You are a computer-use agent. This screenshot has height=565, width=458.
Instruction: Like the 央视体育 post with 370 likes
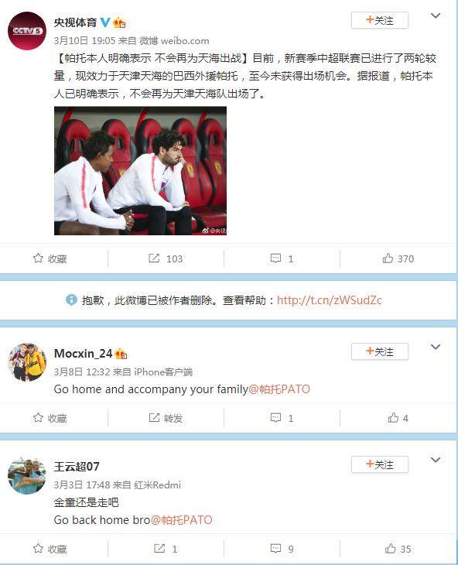tap(398, 259)
